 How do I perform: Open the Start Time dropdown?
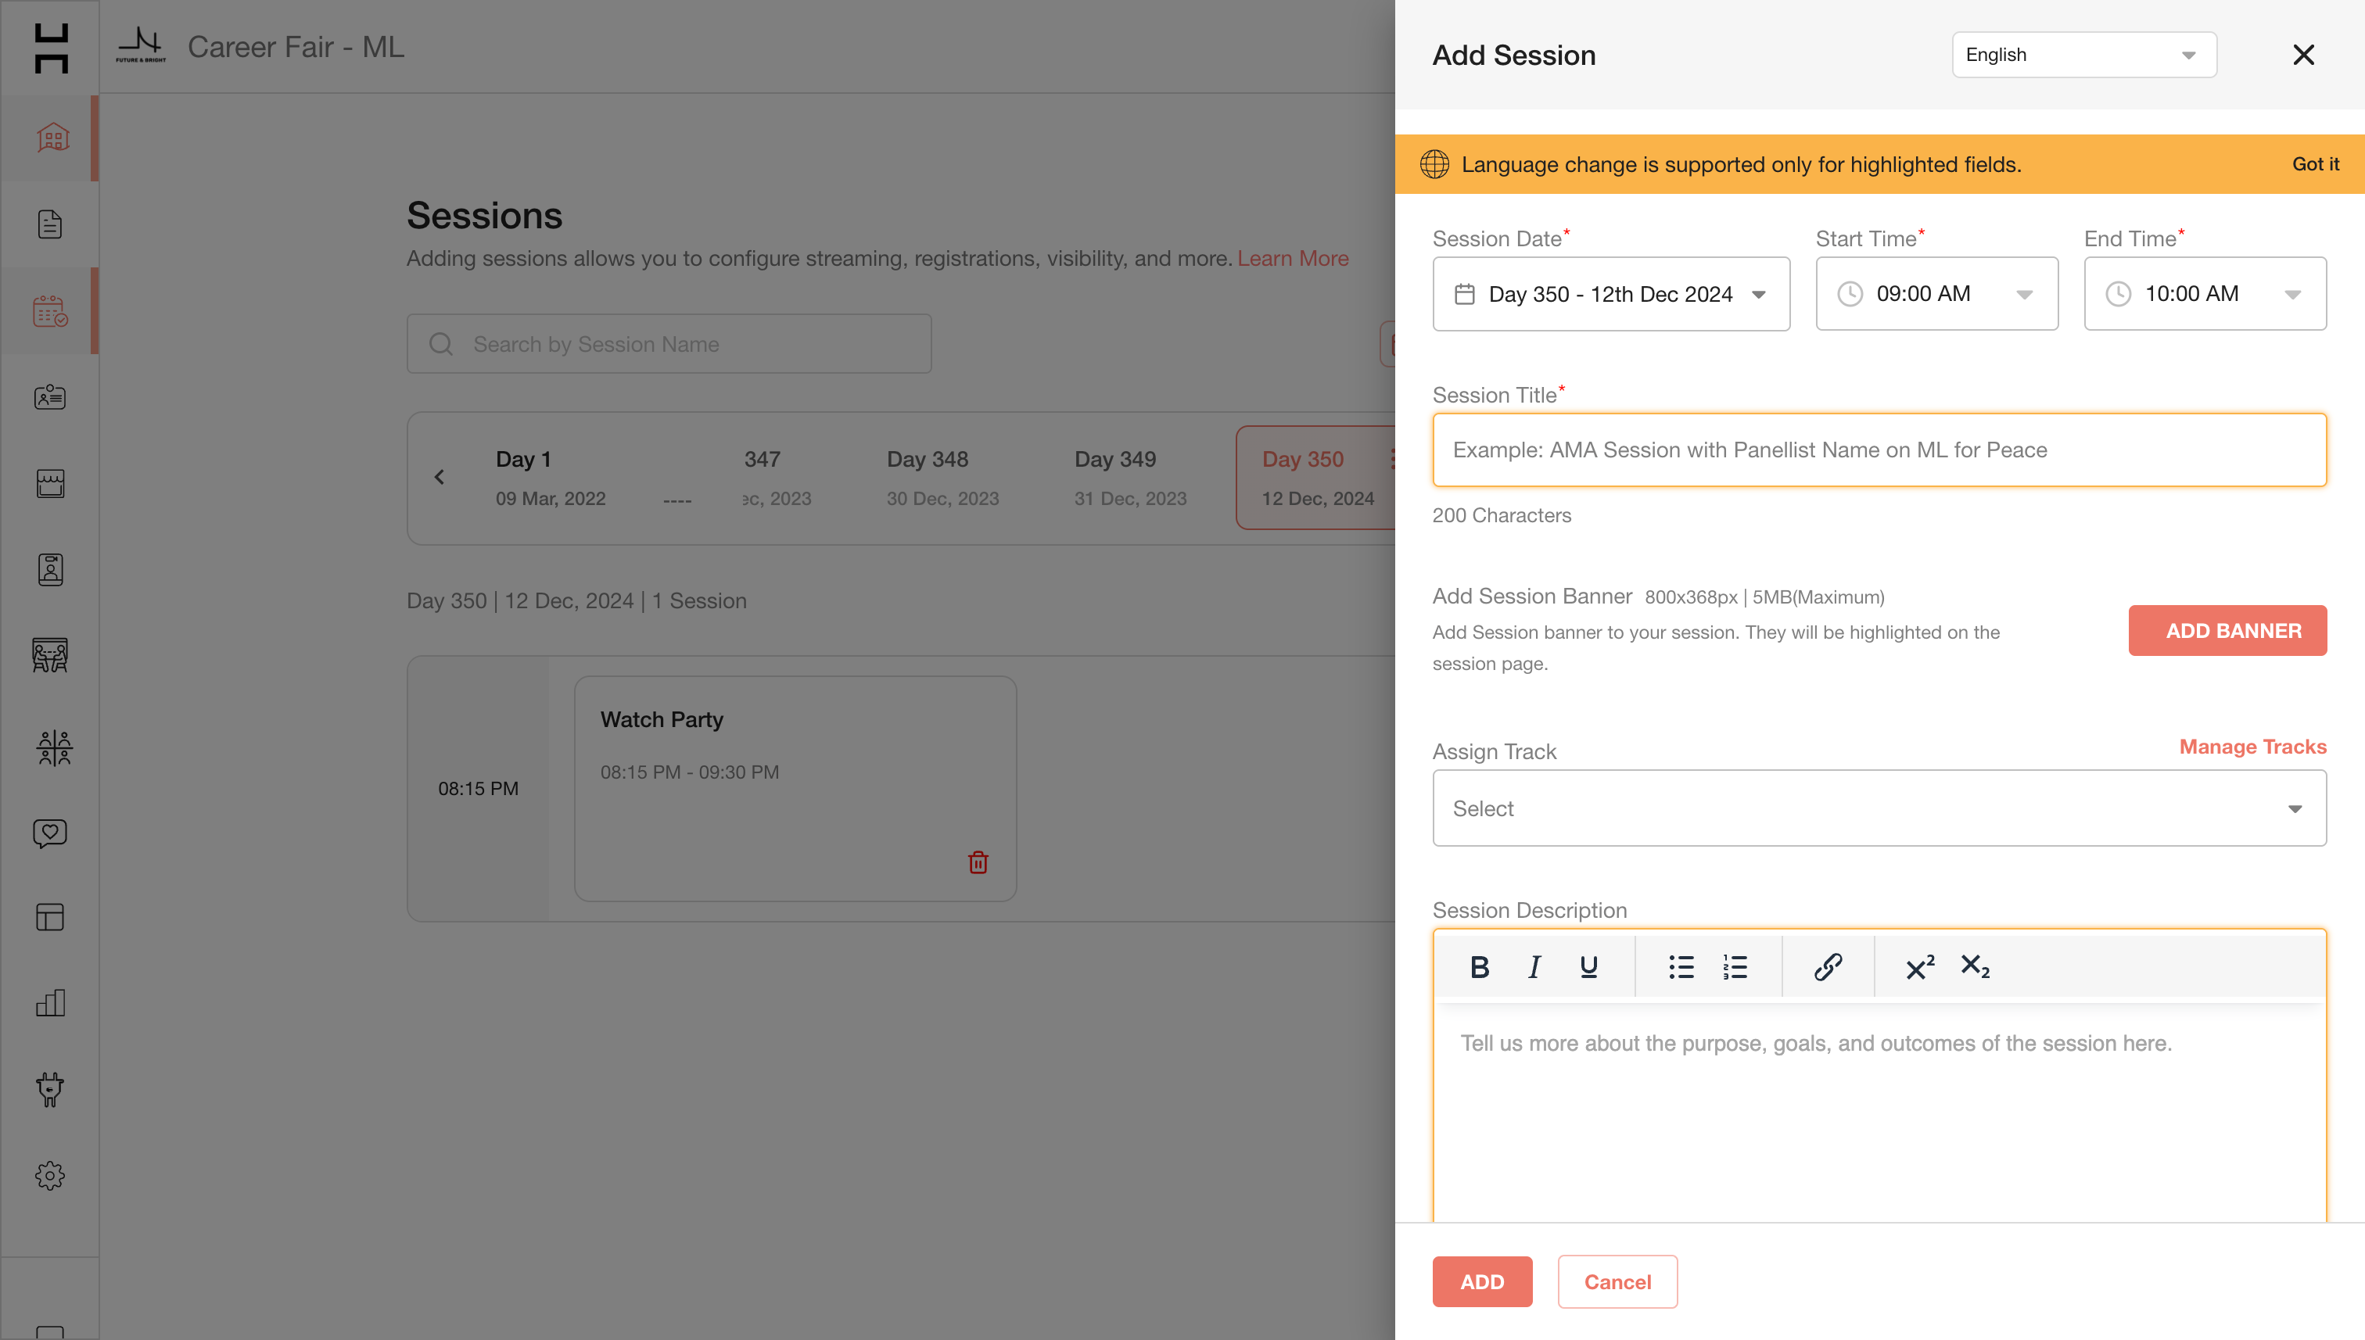(1937, 295)
